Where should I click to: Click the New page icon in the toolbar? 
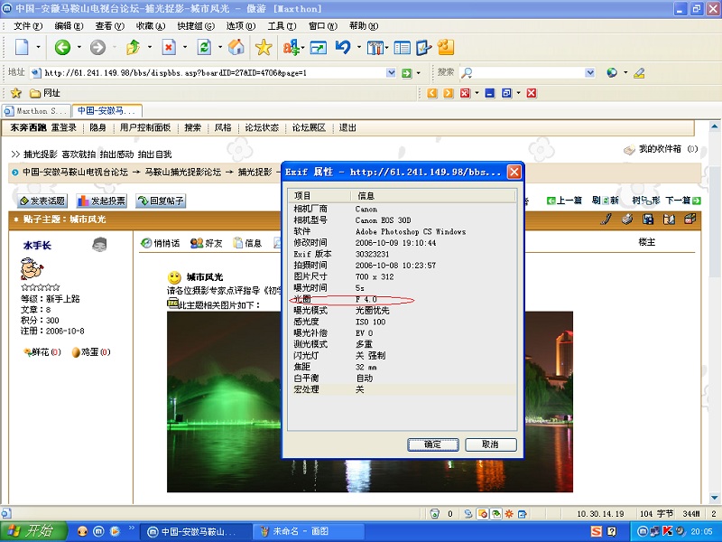point(22,47)
